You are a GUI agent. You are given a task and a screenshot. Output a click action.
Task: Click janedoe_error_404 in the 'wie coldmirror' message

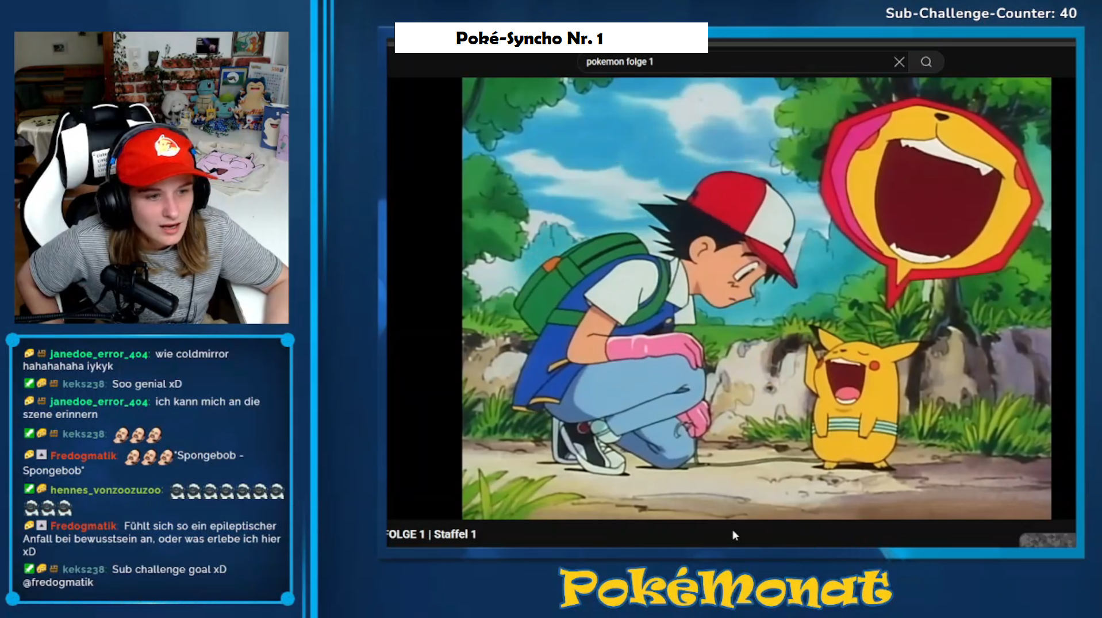[99, 354]
